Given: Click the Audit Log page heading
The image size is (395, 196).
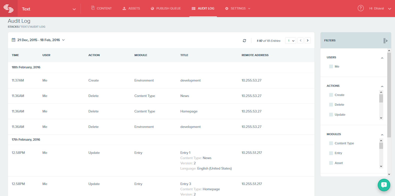Looking at the screenshot, I should (19, 21).
